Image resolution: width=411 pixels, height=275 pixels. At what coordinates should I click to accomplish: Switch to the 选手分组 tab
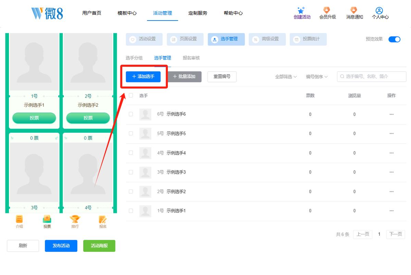click(x=134, y=58)
